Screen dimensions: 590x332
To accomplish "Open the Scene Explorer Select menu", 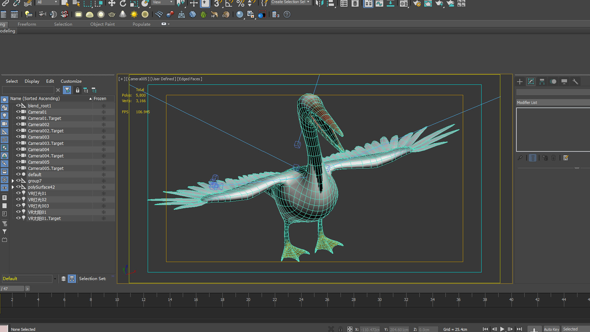I will tap(12, 81).
